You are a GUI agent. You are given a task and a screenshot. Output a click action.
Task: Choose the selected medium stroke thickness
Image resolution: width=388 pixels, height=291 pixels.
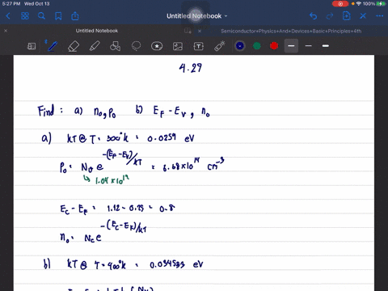[x=291, y=46]
